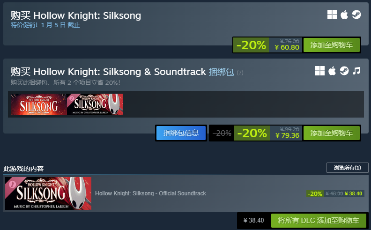Click the -20% discount badge for ¥ 60.80
Image resolution: width=371 pixels, height=230 pixels.
pos(251,45)
